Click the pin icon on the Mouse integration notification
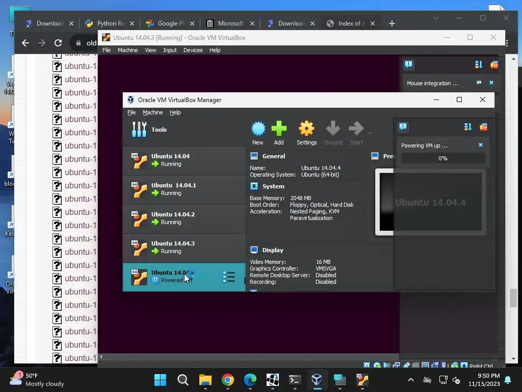Image resolution: width=522 pixels, height=392 pixels. [x=479, y=83]
